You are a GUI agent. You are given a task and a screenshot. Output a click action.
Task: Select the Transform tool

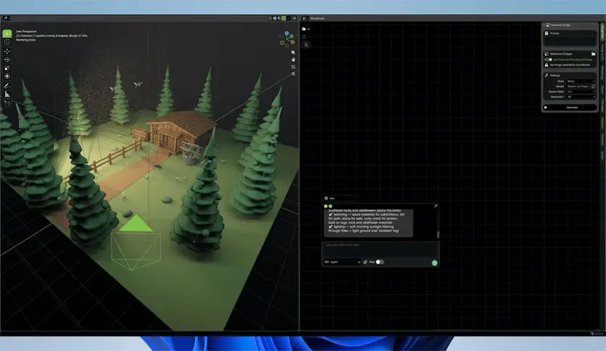pos(7,76)
